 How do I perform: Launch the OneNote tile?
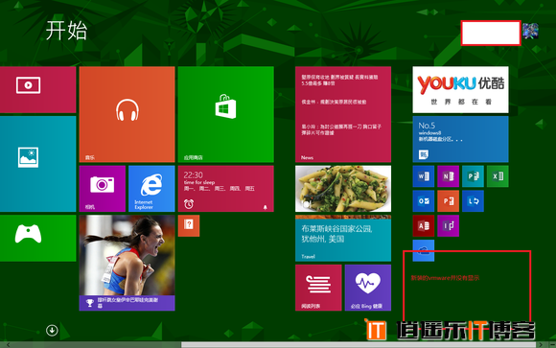[449, 176]
